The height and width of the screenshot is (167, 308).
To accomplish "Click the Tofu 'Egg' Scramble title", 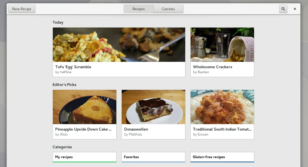I will (x=73, y=67).
